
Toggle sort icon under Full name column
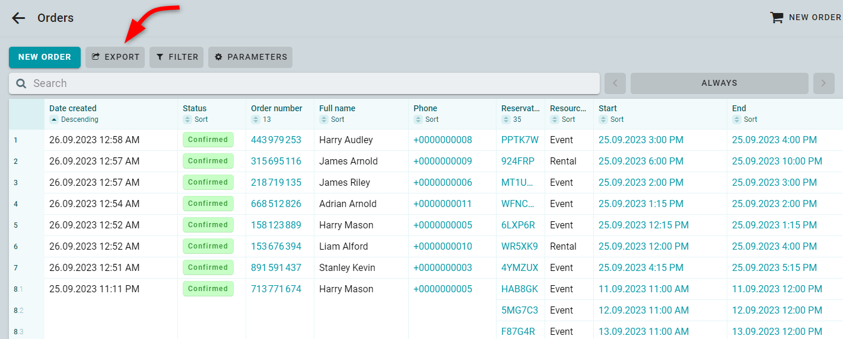pos(323,120)
